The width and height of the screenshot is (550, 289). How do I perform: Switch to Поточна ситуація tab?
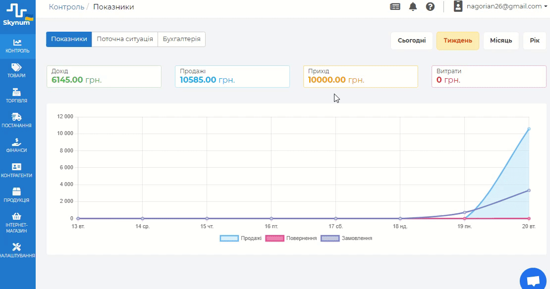click(x=125, y=39)
